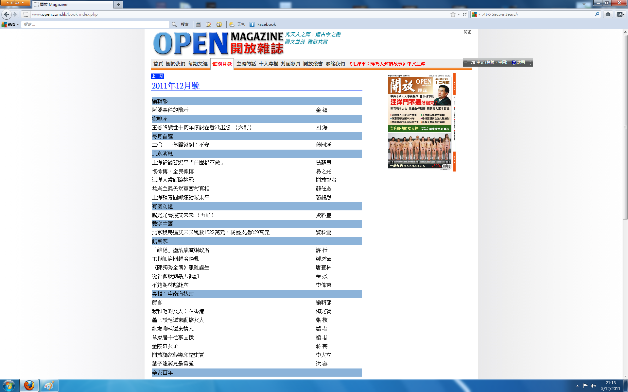Reload the page with refresh icon

[x=465, y=14]
